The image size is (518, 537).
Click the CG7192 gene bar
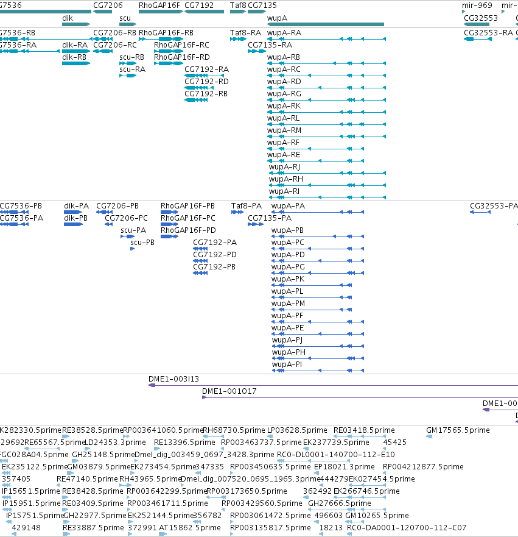(204, 12)
